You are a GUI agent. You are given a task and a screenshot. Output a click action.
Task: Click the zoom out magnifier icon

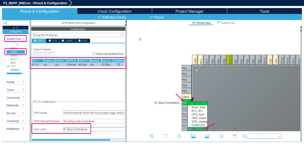179,136
